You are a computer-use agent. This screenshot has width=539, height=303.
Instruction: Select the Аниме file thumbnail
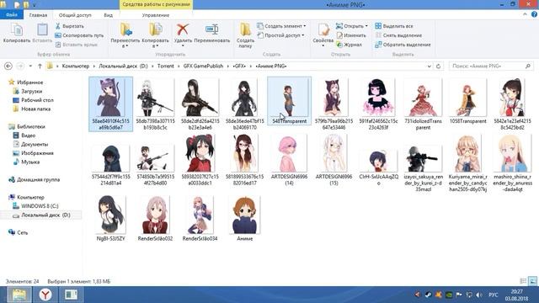(x=245, y=215)
